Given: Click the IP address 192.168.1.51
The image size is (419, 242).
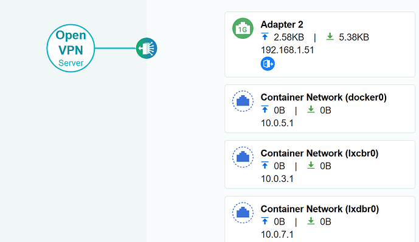Looking at the screenshot, I should [287, 50].
